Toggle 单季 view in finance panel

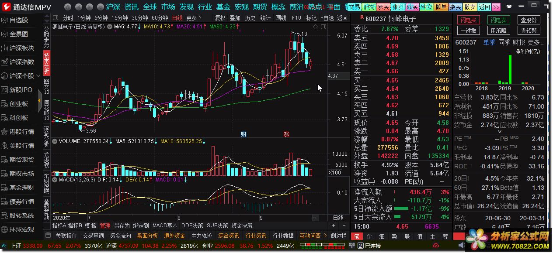click(489, 42)
